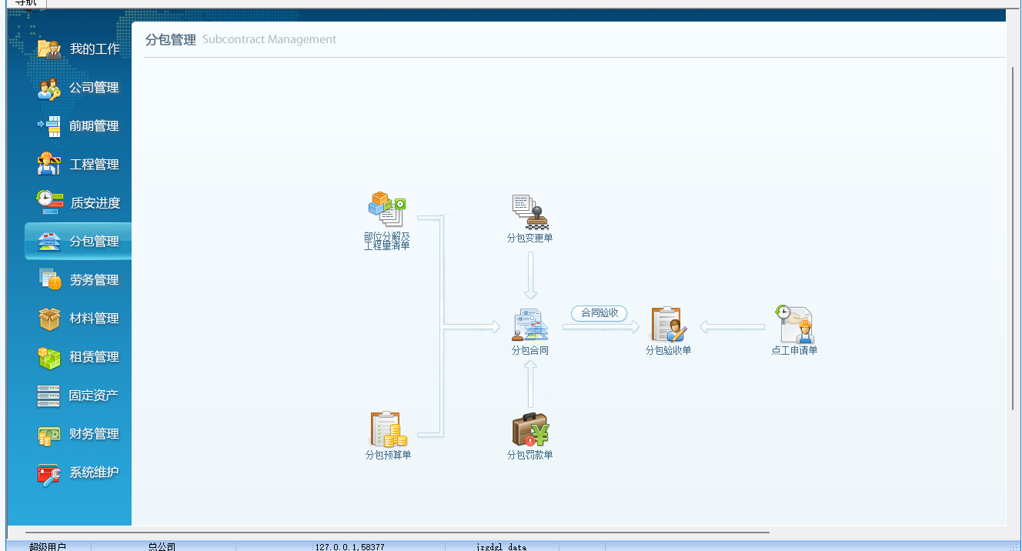Select 我的工作 in the sidebar
The height and width of the screenshot is (551, 1022).
pos(79,49)
